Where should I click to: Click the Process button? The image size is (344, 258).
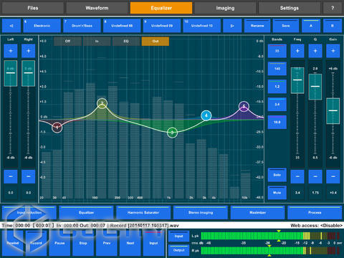coord(315,212)
